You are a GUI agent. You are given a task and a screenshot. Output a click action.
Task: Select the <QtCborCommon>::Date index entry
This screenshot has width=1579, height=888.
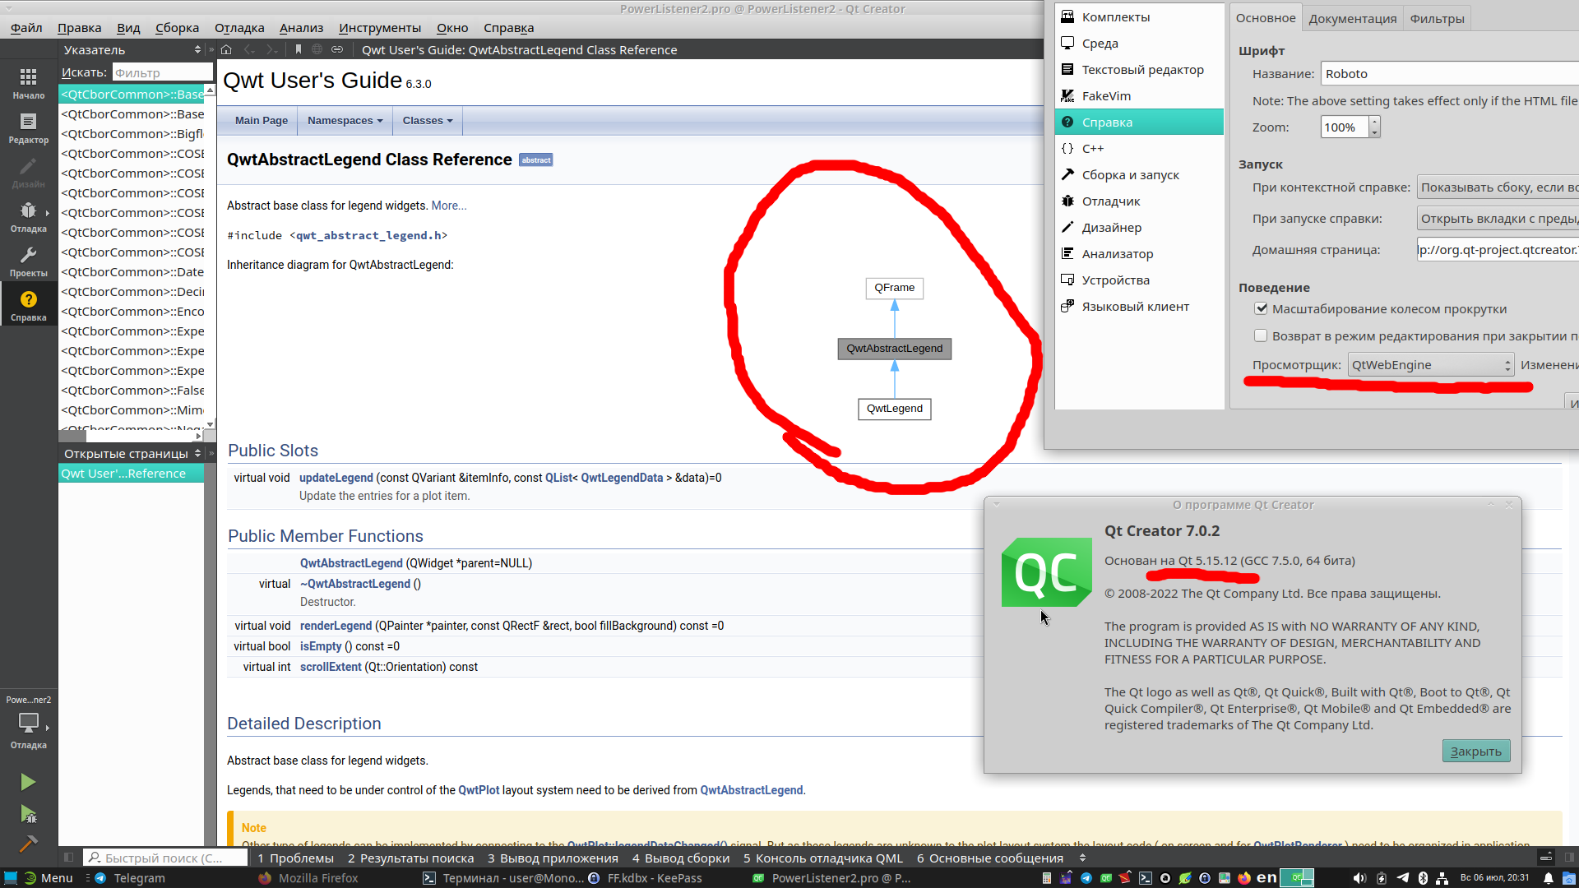(x=132, y=271)
